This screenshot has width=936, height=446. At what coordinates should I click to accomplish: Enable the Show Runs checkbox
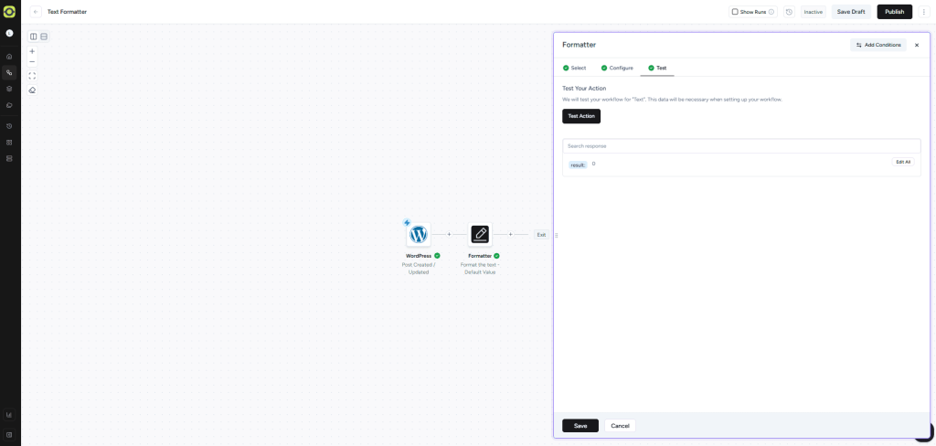pyautogui.click(x=735, y=12)
